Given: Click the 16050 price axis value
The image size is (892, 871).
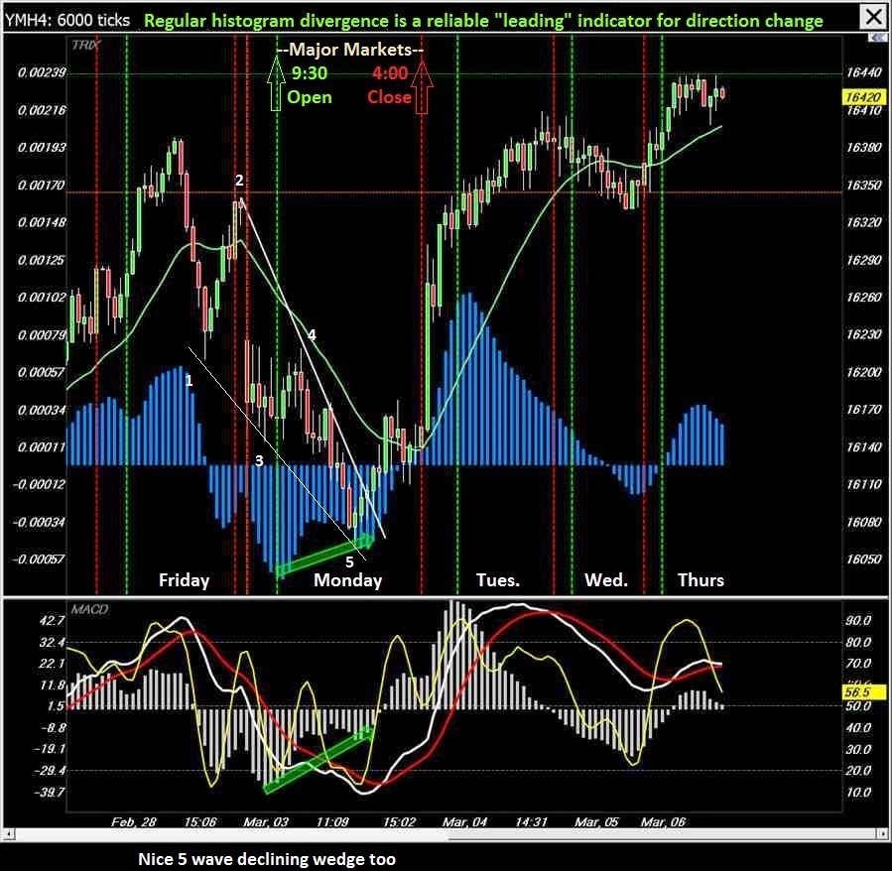Looking at the screenshot, I should 863,560.
